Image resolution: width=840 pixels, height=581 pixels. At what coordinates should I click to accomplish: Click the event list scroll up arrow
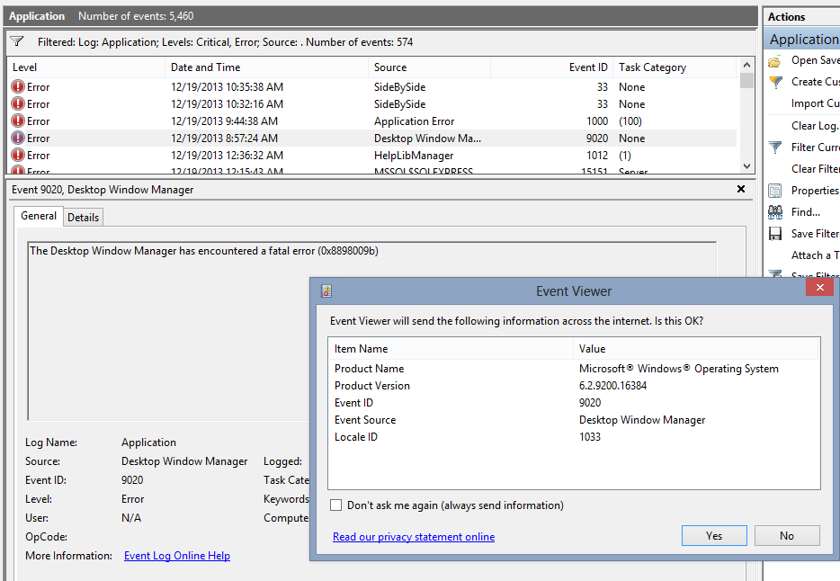(x=746, y=65)
